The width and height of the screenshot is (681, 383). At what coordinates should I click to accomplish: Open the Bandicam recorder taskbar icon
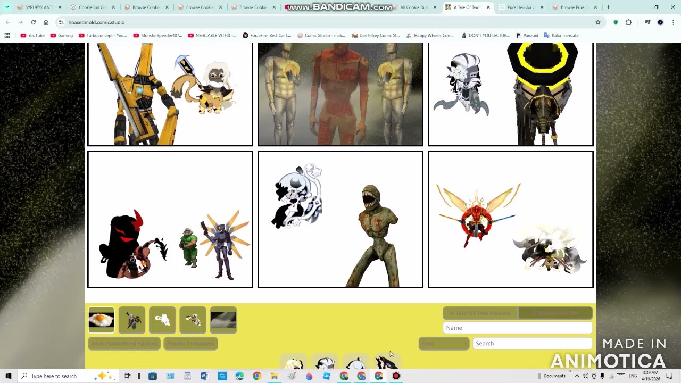click(396, 376)
